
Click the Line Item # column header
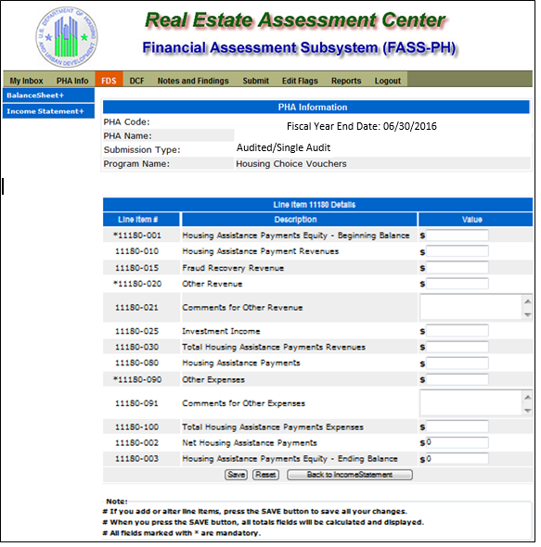[141, 220]
